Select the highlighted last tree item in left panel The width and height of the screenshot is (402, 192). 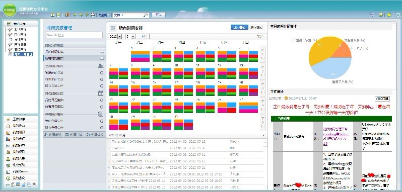click(23, 54)
